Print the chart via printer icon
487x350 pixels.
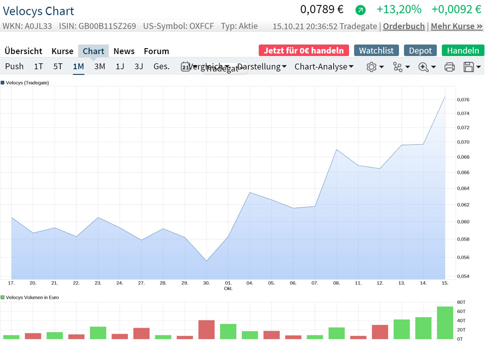pos(450,67)
